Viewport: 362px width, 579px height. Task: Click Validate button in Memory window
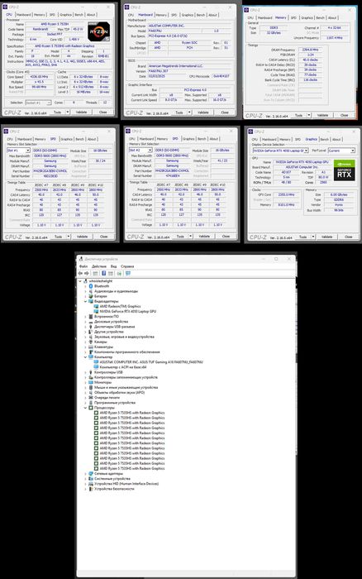pyautogui.click(x=322, y=115)
